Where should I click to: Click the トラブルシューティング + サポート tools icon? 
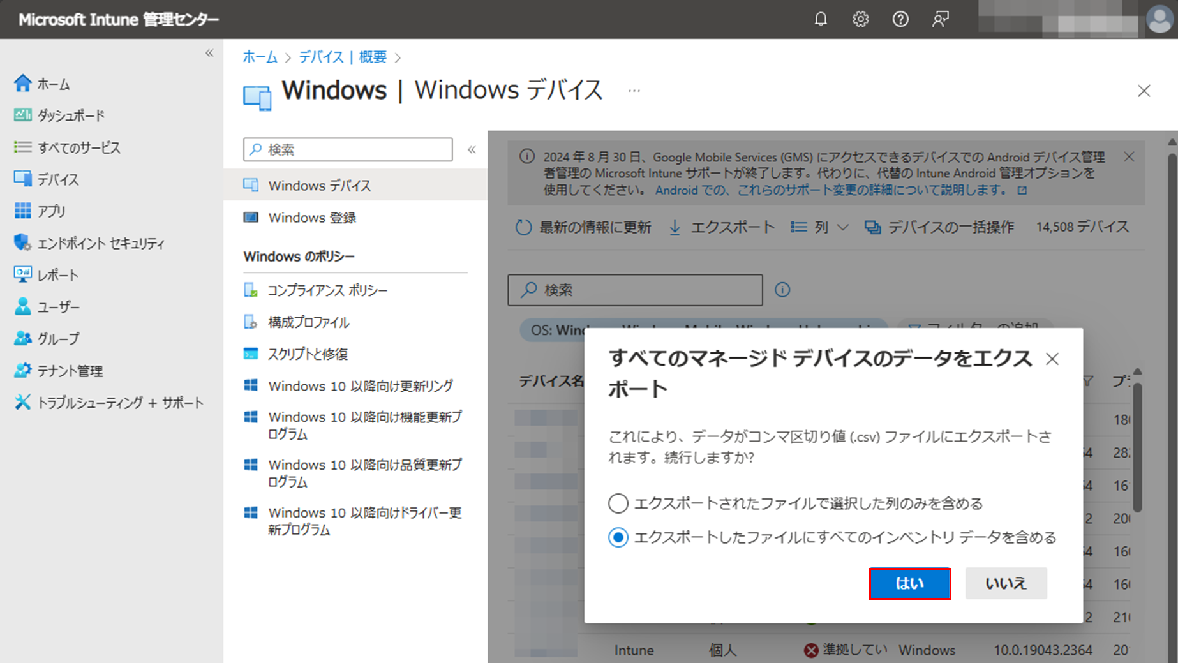22,402
